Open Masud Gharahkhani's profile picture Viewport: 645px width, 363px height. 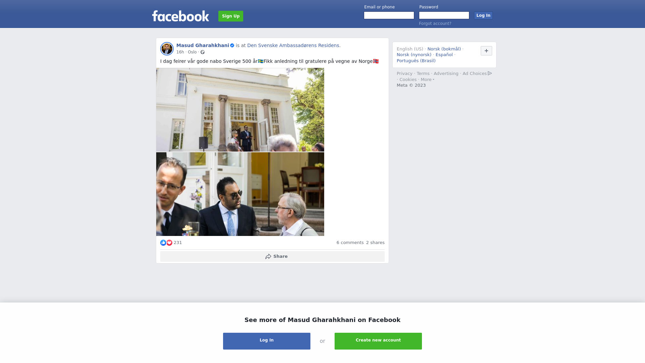[x=167, y=49]
